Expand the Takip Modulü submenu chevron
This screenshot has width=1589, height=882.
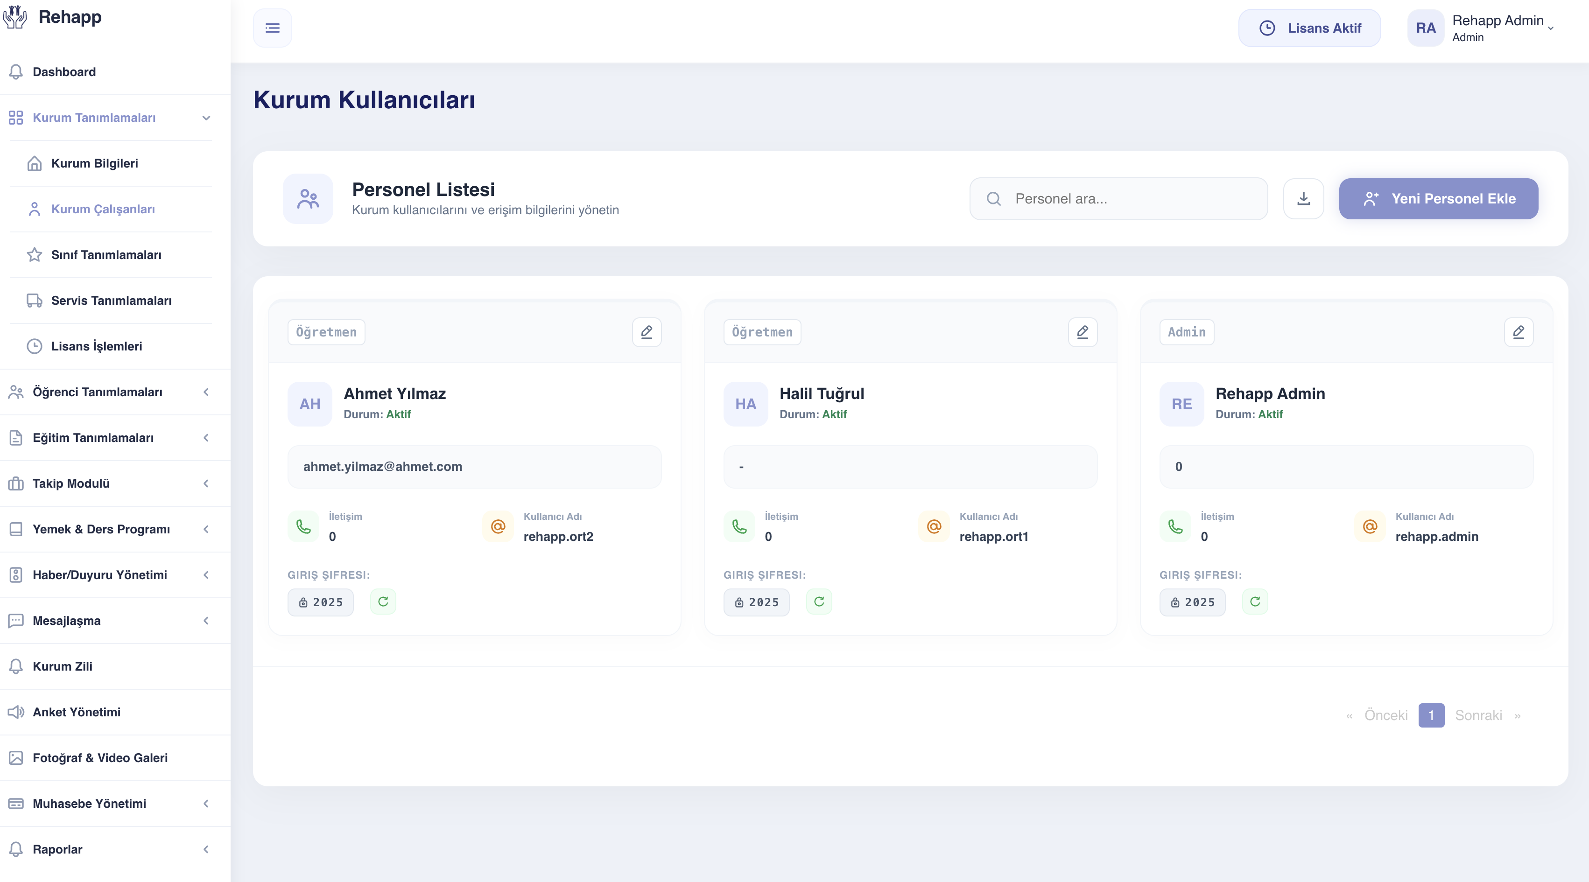(x=206, y=483)
